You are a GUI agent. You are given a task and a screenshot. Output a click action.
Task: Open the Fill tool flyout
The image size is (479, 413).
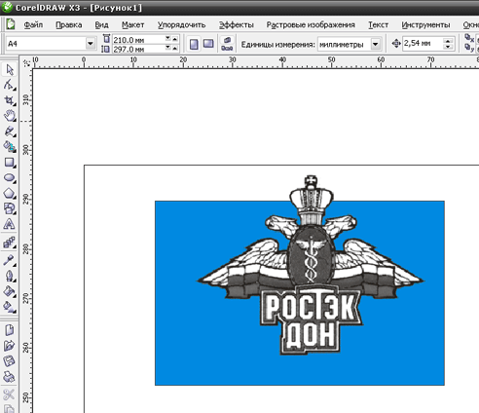(10, 291)
